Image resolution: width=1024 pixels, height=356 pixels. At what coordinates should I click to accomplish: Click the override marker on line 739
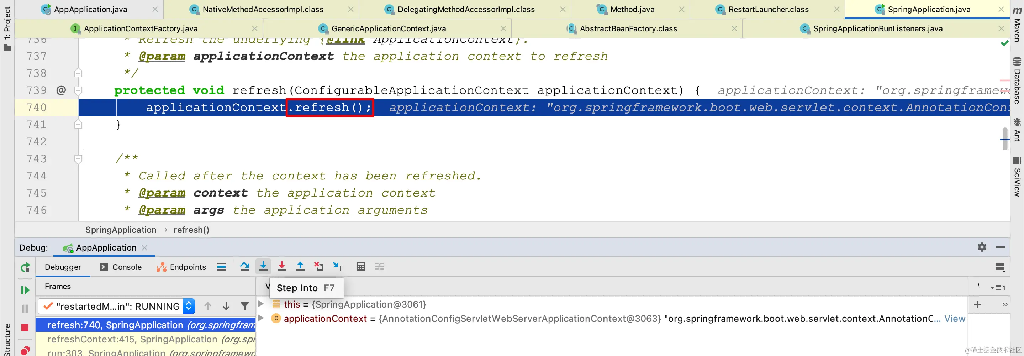point(61,90)
